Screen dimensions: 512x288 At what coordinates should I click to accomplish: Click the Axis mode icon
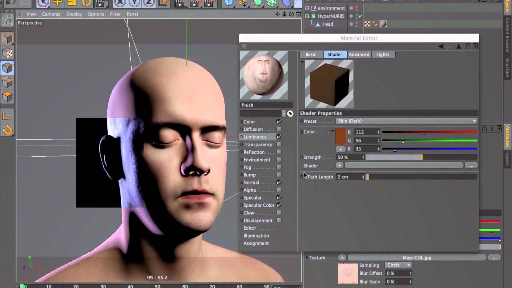(x=7, y=116)
